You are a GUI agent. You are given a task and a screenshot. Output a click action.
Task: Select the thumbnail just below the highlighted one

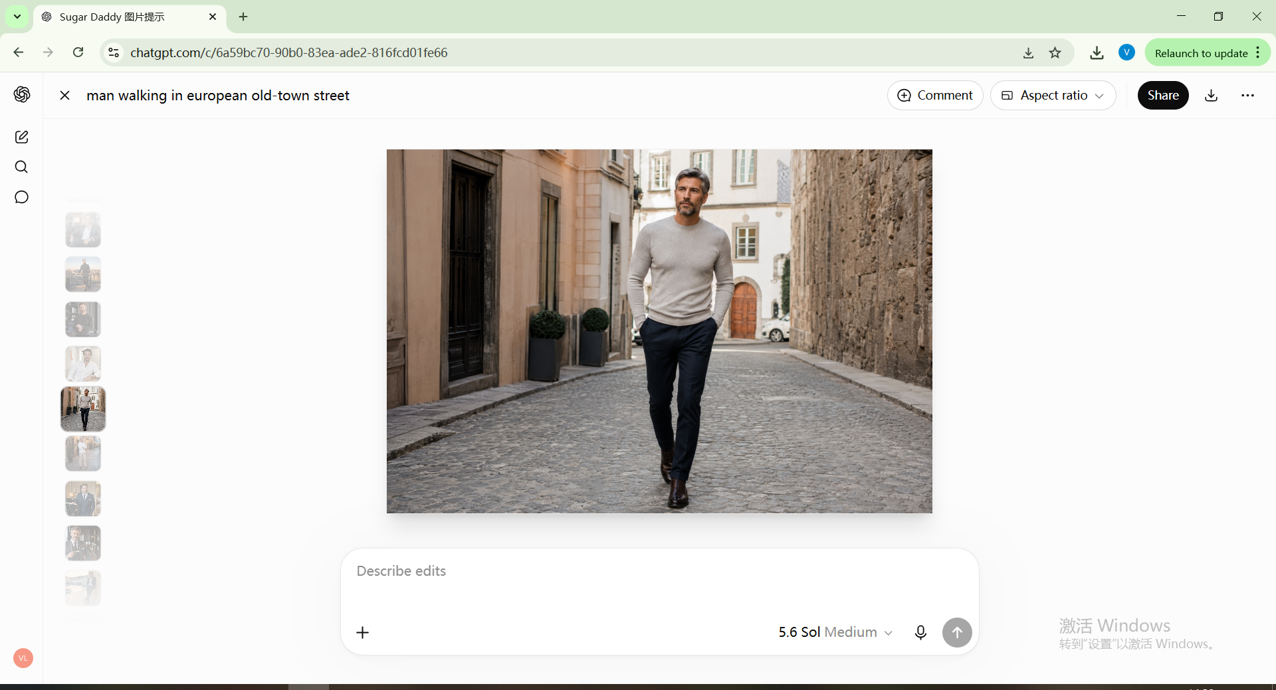coord(83,454)
